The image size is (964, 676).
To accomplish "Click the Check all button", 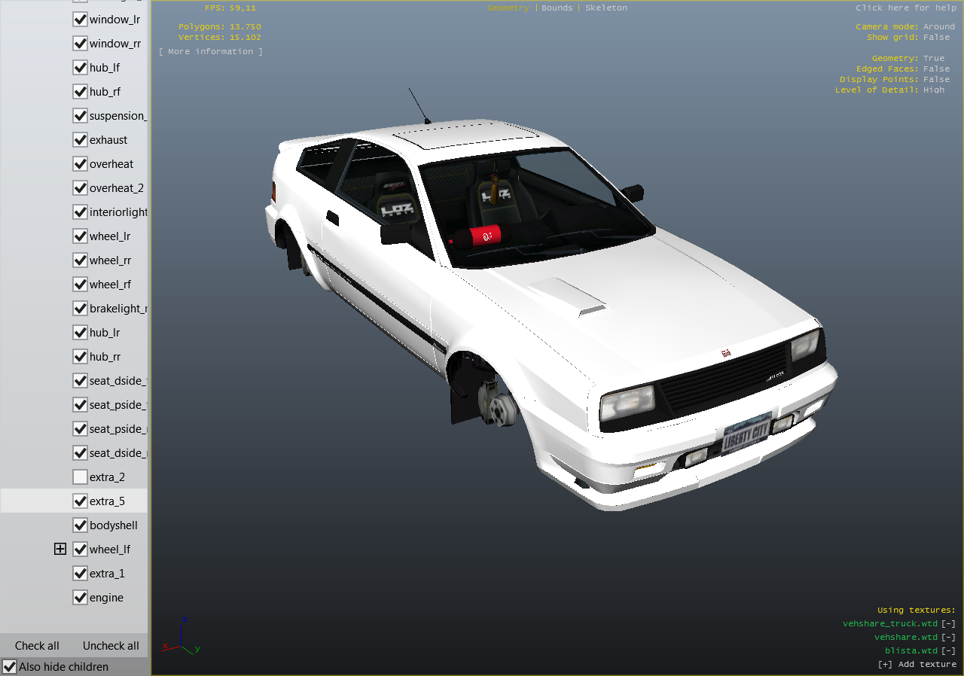I will 37,646.
